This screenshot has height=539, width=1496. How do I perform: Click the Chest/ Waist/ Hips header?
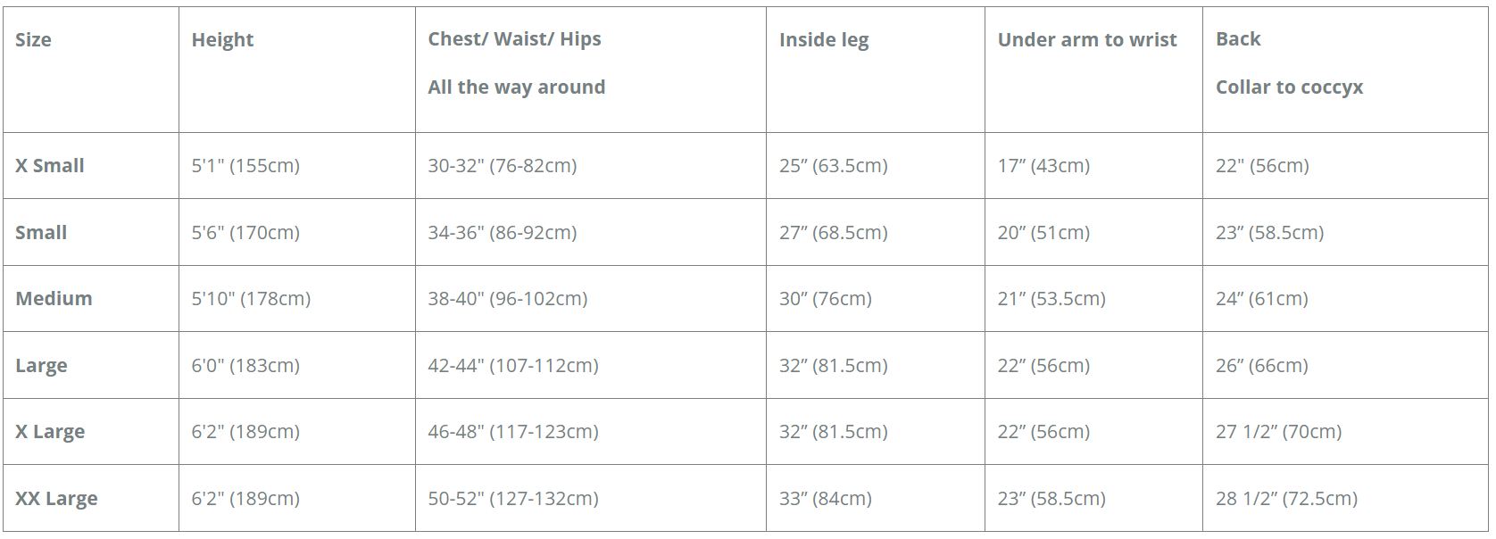(x=514, y=39)
